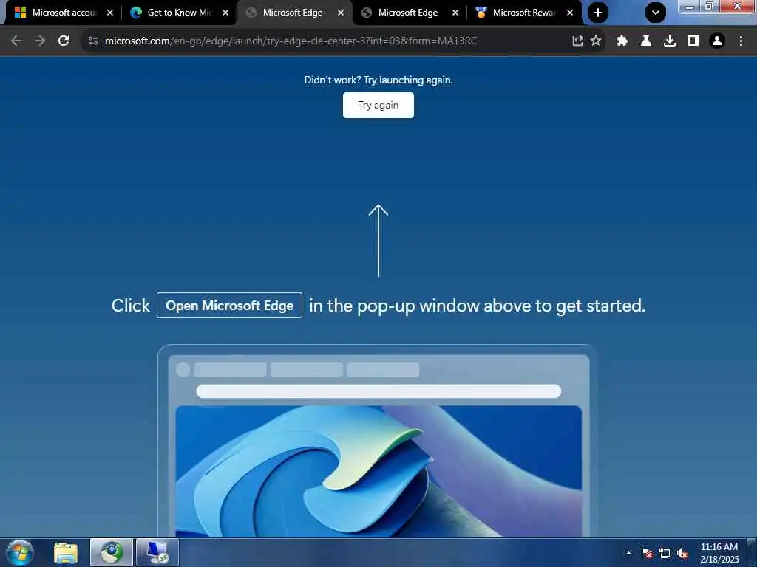This screenshot has height=567, width=757.
Task: Open site information icon in address bar
Action: (93, 41)
